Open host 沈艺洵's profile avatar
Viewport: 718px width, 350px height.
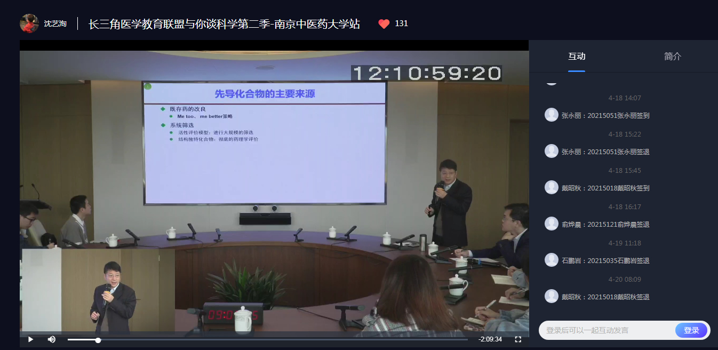point(29,23)
